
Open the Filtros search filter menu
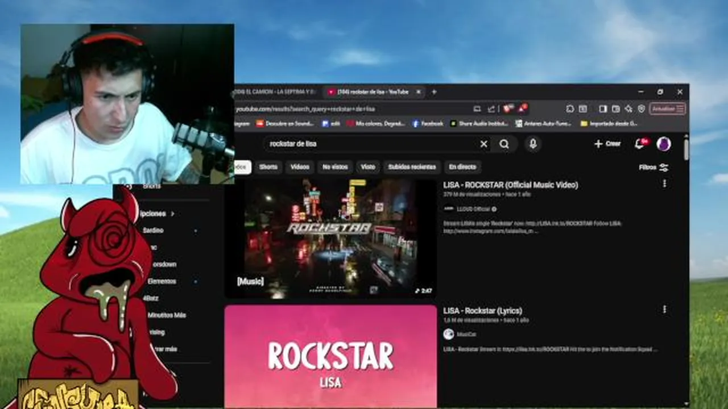pyautogui.click(x=653, y=168)
